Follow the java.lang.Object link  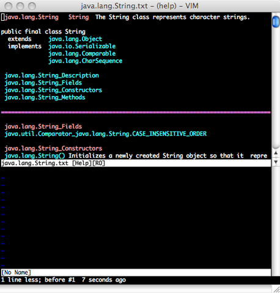tap(75, 39)
